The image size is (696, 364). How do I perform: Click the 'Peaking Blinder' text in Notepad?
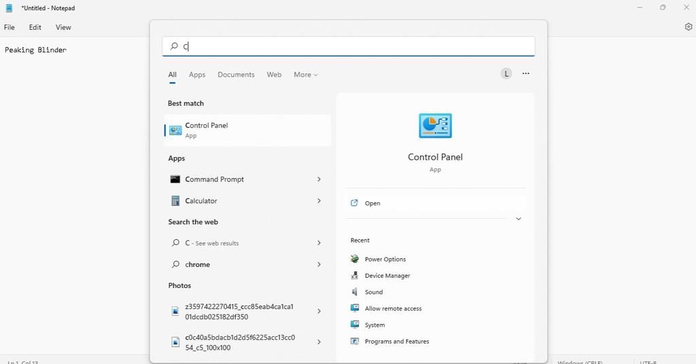pyautogui.click(x=35, y=50)
